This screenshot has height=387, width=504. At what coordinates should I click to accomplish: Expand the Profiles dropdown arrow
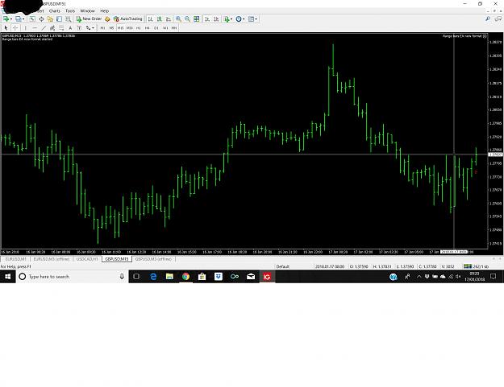(x=23, y=19)
